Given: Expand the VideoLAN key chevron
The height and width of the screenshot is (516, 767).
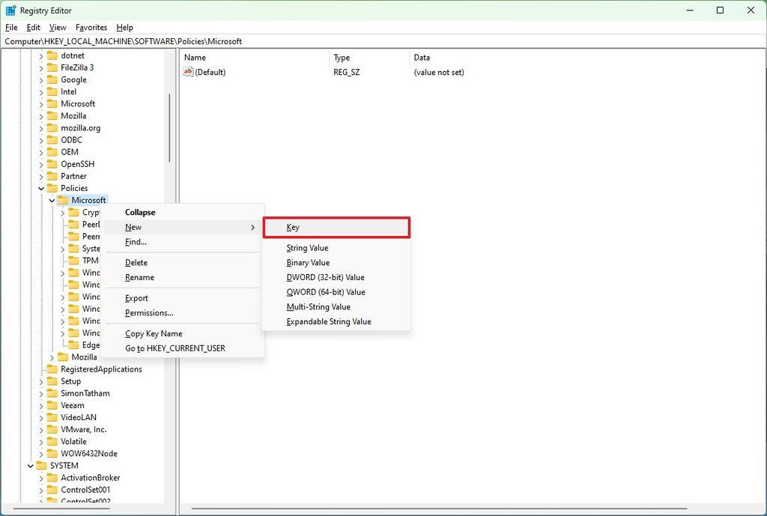Looking at the screenshot, I should (x=41, y=418).
